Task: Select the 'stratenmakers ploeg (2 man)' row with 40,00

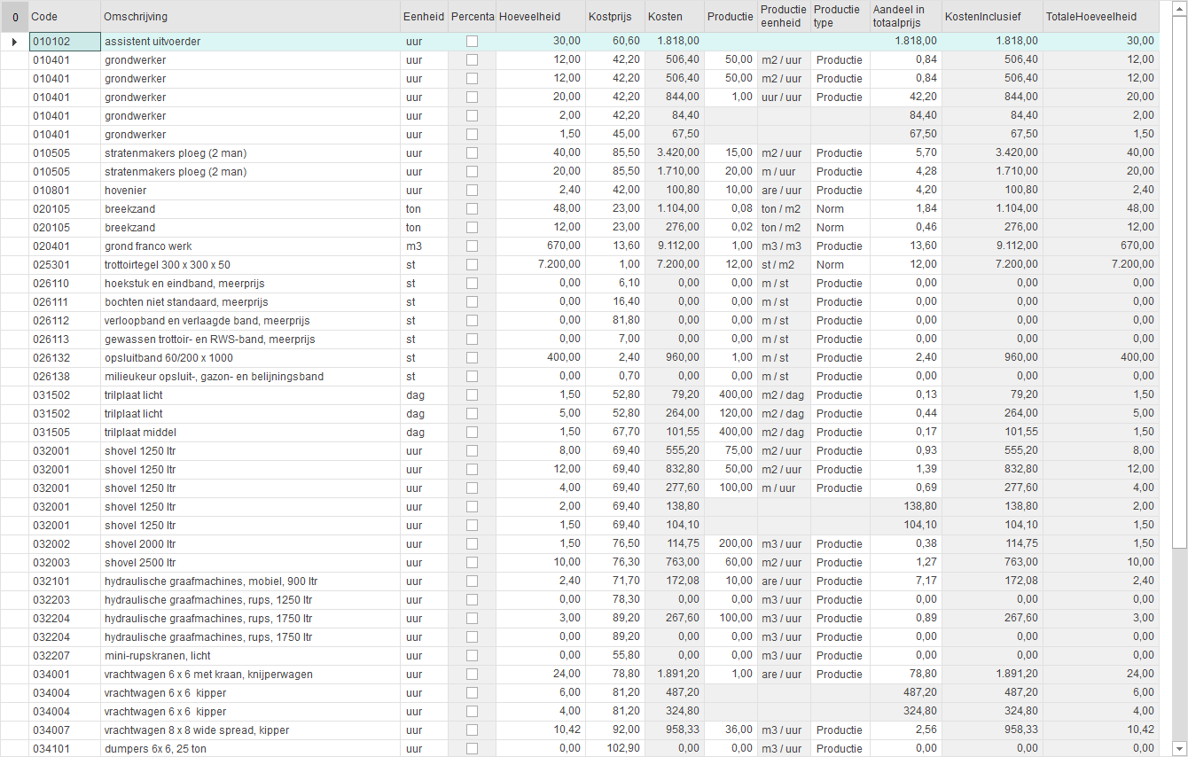Action: [580, 153]
